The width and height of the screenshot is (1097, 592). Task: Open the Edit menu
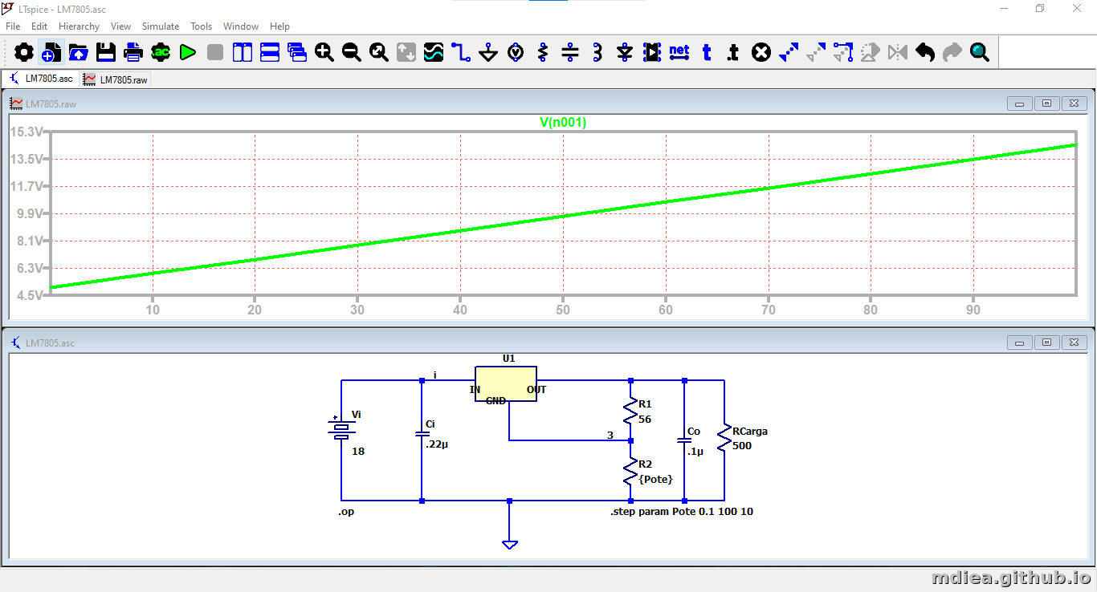click(39, 26)
